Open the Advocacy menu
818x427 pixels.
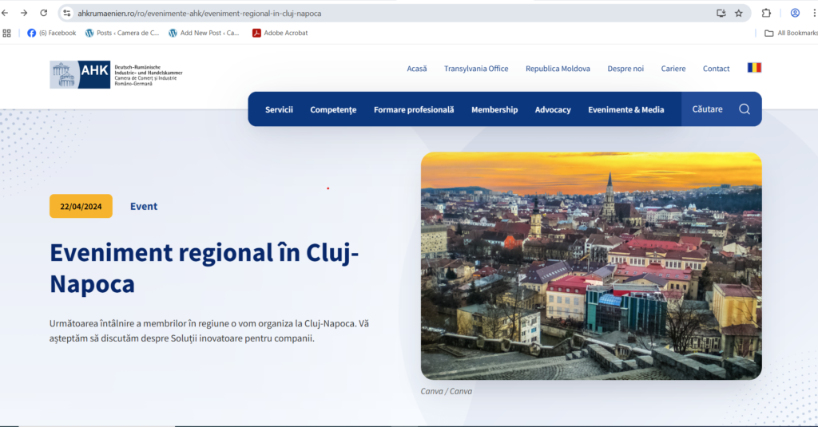click(x=553, y=109)
